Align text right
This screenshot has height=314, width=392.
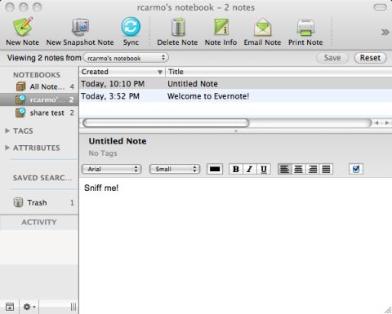(313, 169)
